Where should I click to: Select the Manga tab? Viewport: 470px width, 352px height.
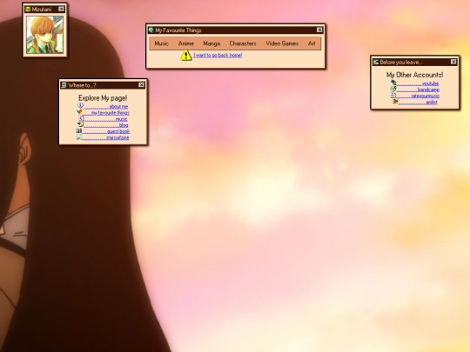pos(211,43)
